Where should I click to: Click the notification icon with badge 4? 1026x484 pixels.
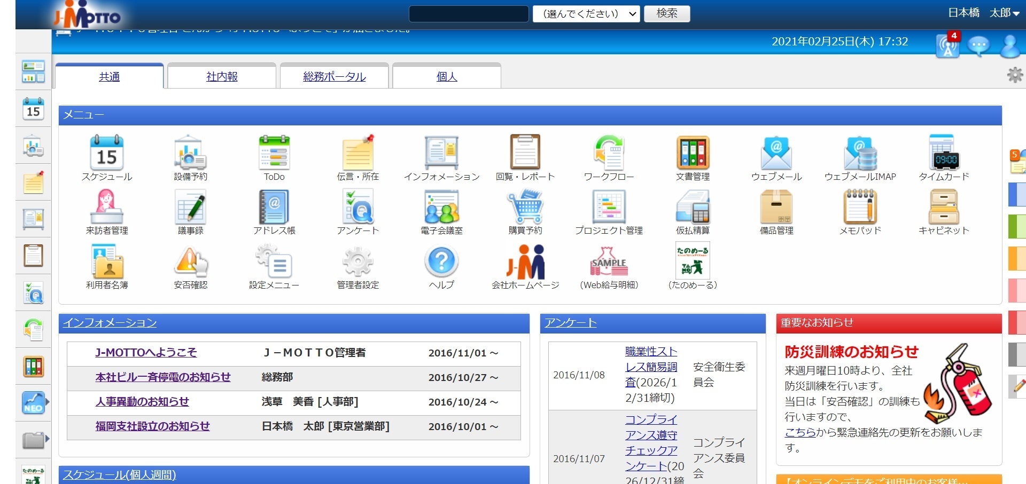pyautogui.click(x=947, y=46)
